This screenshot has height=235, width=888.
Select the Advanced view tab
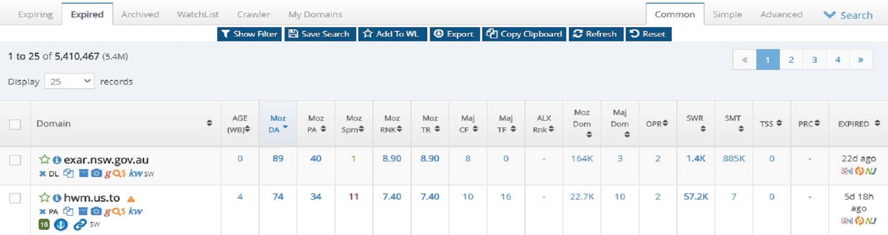781,14
